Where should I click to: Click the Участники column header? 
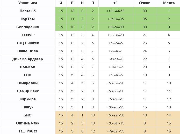(x=27, y=3)
